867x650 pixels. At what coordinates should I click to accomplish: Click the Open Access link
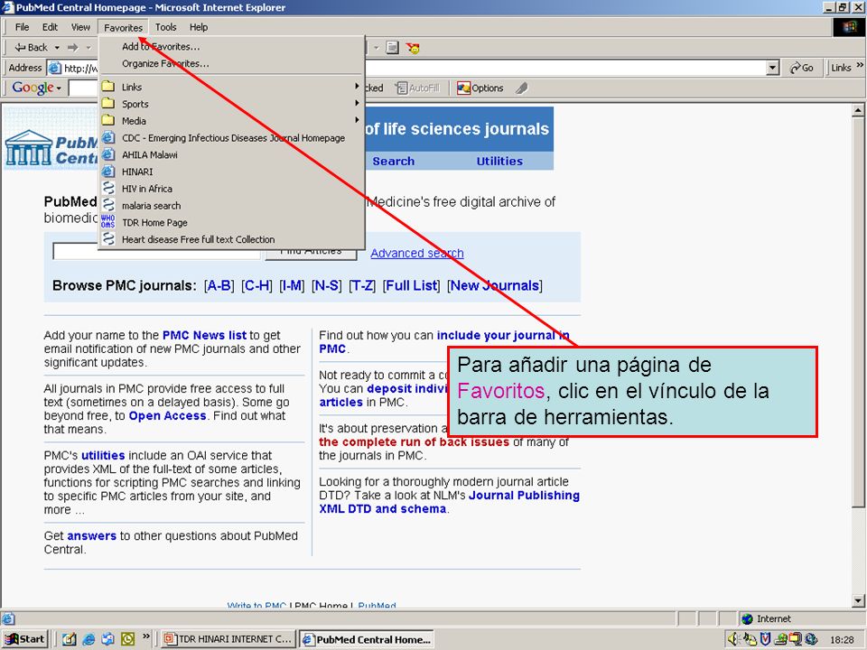point(168,415)
